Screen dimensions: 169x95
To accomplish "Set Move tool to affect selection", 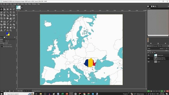I will coord(6,41).
